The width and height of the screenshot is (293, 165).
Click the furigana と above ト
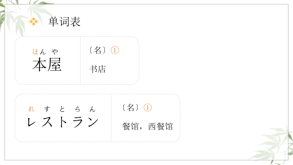tap(62, 109)
